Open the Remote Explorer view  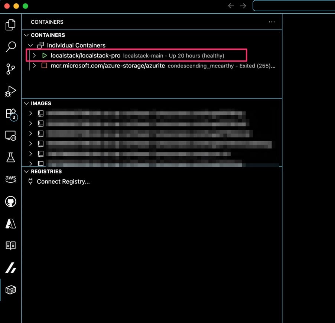click(x=10, y=136)
